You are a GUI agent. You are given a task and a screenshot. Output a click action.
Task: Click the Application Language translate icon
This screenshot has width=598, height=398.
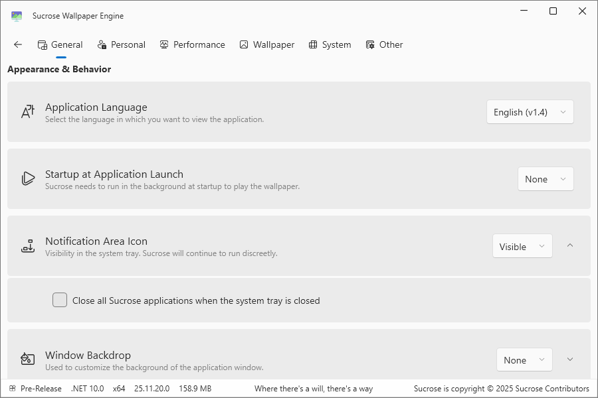pyautogui.click(x=27, y=112)
